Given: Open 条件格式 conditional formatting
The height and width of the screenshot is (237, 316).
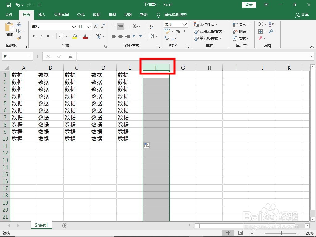Looking at the screenshot, I should coord(206,24).
